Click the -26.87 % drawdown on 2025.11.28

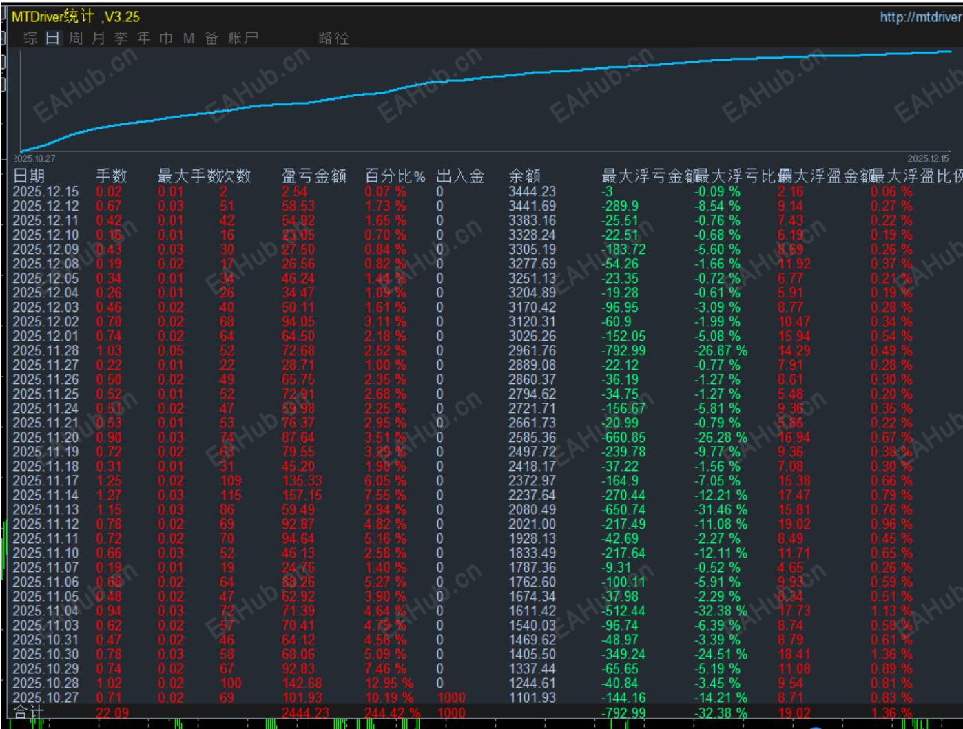[721, 350]
